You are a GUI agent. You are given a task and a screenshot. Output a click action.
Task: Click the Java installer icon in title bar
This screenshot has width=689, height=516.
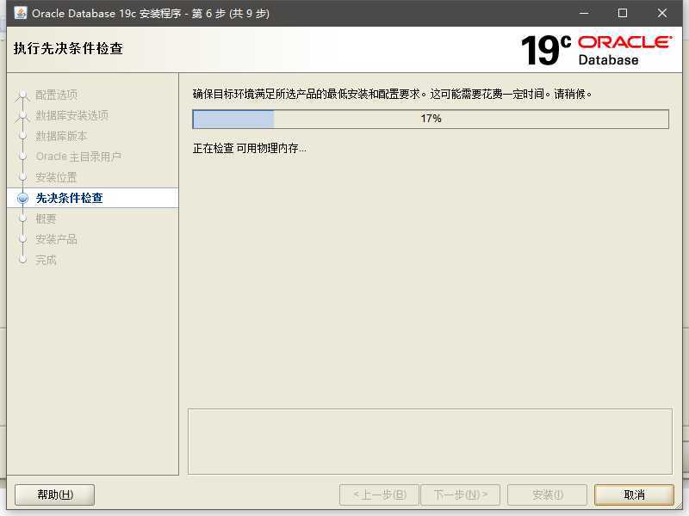(x=20, y=13)
